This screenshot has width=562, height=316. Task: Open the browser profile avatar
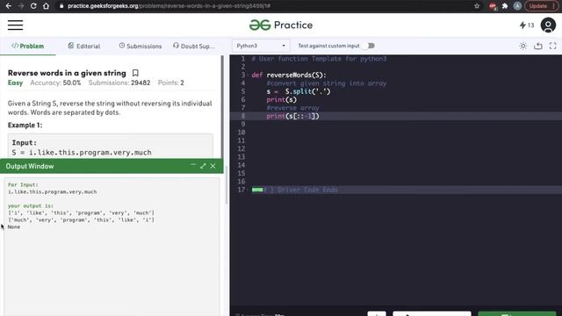click(517, 6)
